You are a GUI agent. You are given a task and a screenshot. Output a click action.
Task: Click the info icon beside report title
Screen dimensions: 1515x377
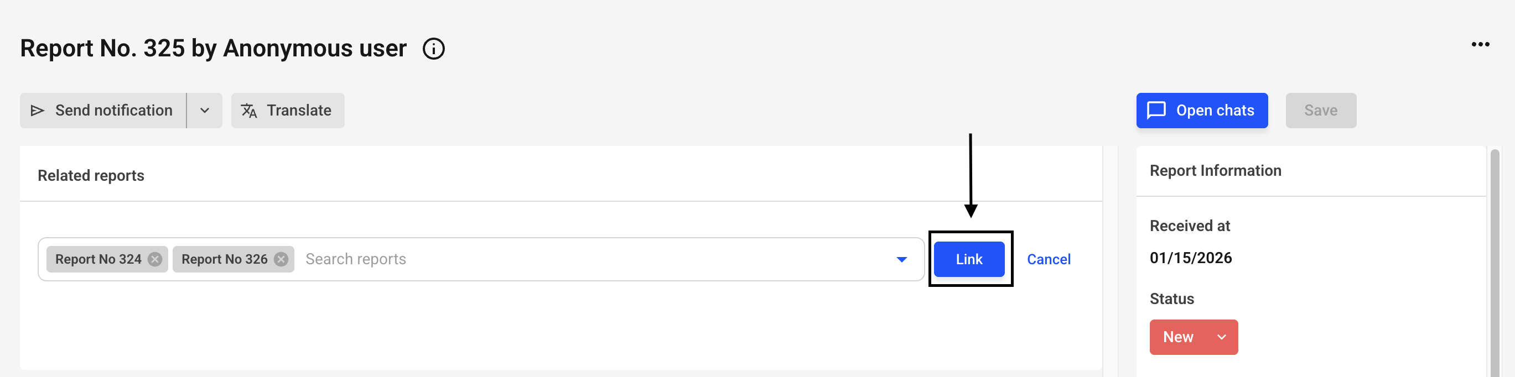click(433, 49)
